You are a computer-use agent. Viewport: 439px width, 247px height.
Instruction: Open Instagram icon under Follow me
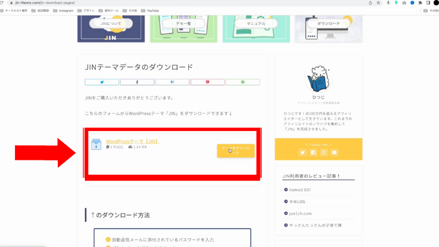pyautogui.click(x=323, y=152)
